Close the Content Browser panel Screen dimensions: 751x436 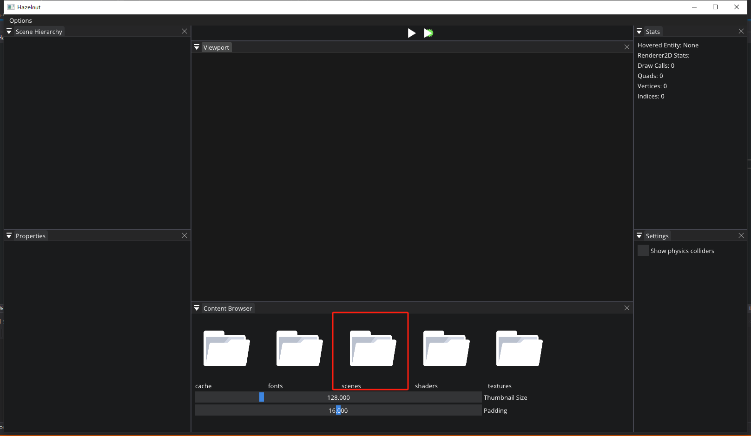627,308
